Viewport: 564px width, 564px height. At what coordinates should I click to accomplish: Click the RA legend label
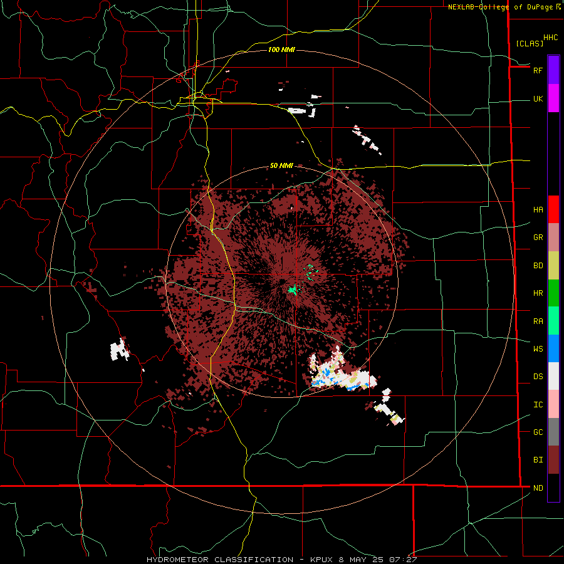pyautogui.click(x=538, y=321)
